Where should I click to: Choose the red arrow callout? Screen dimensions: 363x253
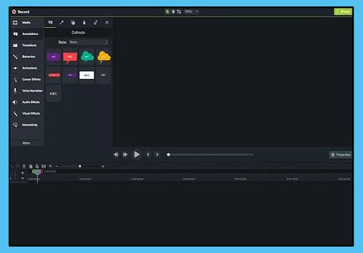pyautogui.click(x=53, y=75)
